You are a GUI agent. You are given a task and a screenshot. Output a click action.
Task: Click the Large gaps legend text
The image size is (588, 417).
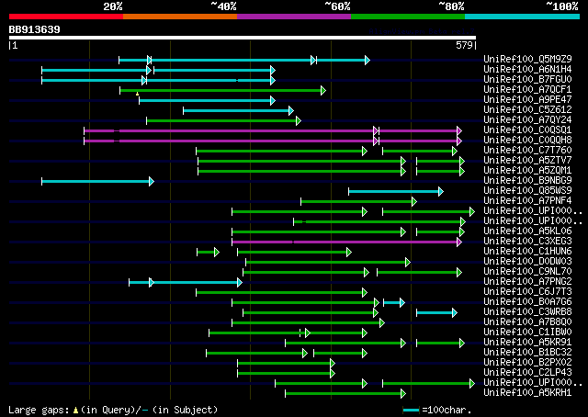coord(113,410)
